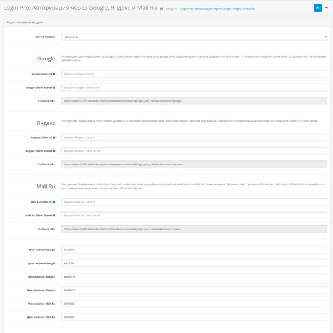
Task: Edit Яндекс button background color field
Action: [x=194, y=277]
